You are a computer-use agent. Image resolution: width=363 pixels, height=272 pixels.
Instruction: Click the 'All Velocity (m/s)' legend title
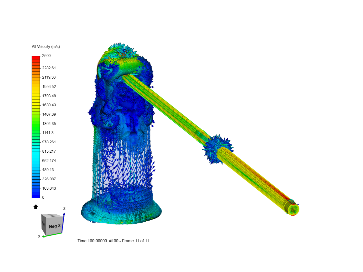[46, 47]
